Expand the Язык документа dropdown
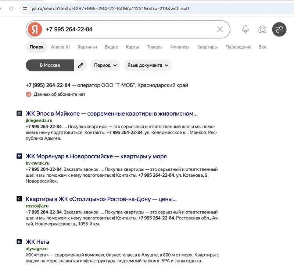 pyautogui.click(x=148, y=66)
